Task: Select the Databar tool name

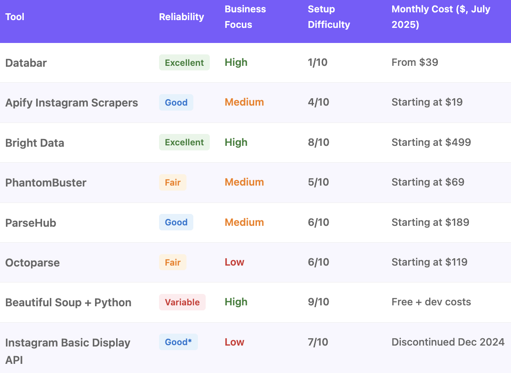Action: click(x=26, y=63)
